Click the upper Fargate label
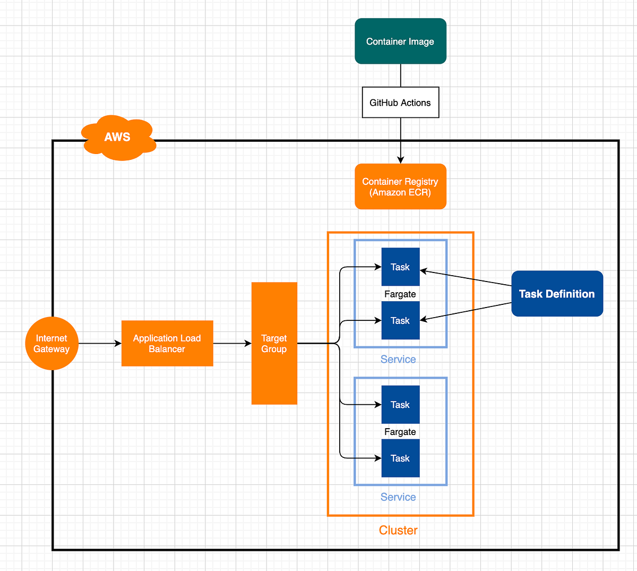The width and height of the screenshot is (637, 571). point(400,294)
